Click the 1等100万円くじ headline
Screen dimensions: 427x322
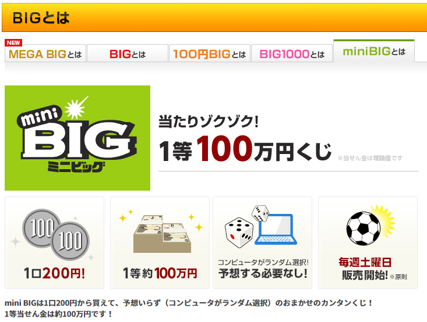click(245, 149)
